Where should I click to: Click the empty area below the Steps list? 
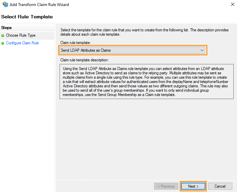coord(27,117)
